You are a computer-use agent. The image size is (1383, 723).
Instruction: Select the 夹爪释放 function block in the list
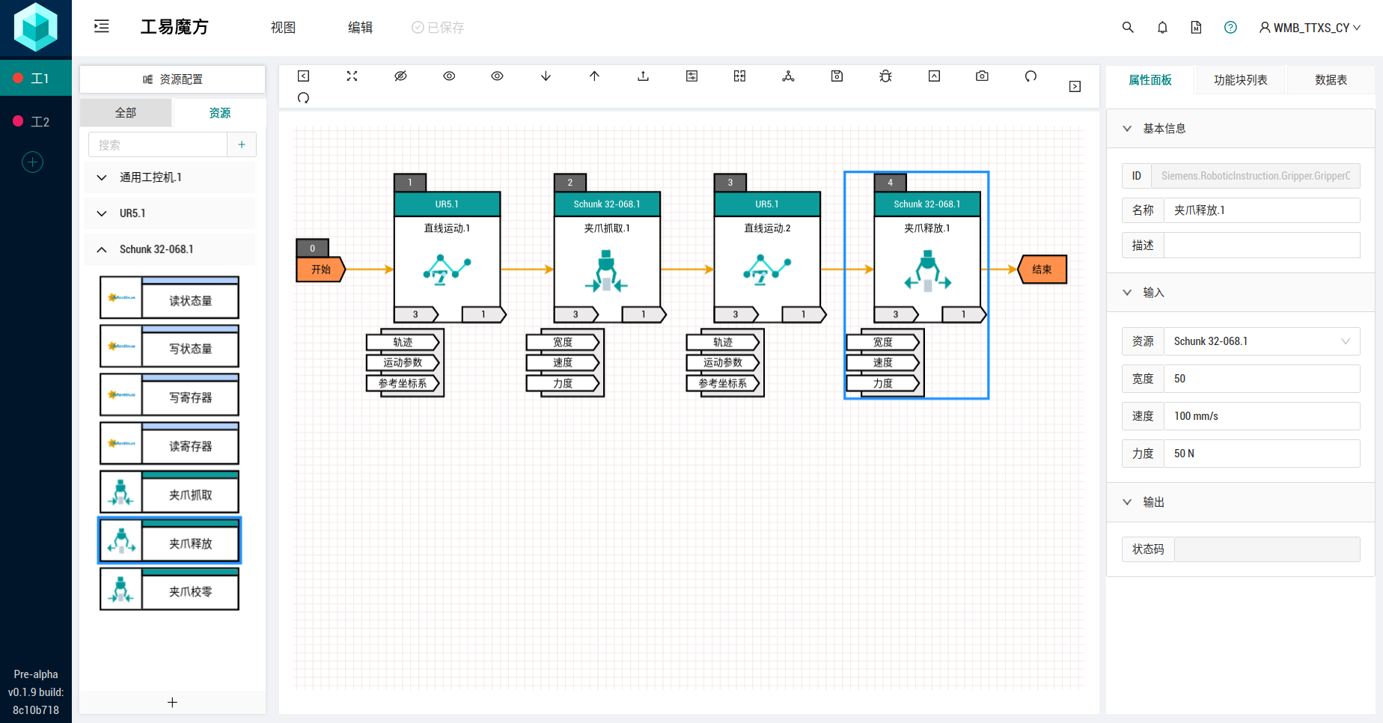(169, 540)
